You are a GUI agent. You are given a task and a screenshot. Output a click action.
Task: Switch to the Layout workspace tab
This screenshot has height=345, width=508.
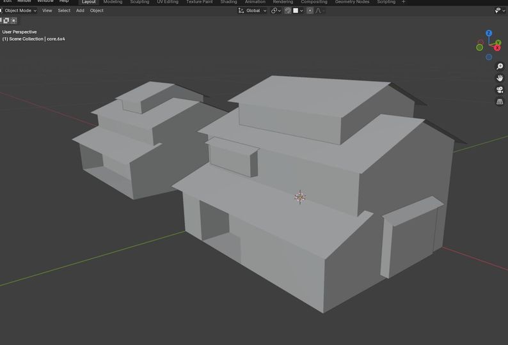tap(89, 2)
